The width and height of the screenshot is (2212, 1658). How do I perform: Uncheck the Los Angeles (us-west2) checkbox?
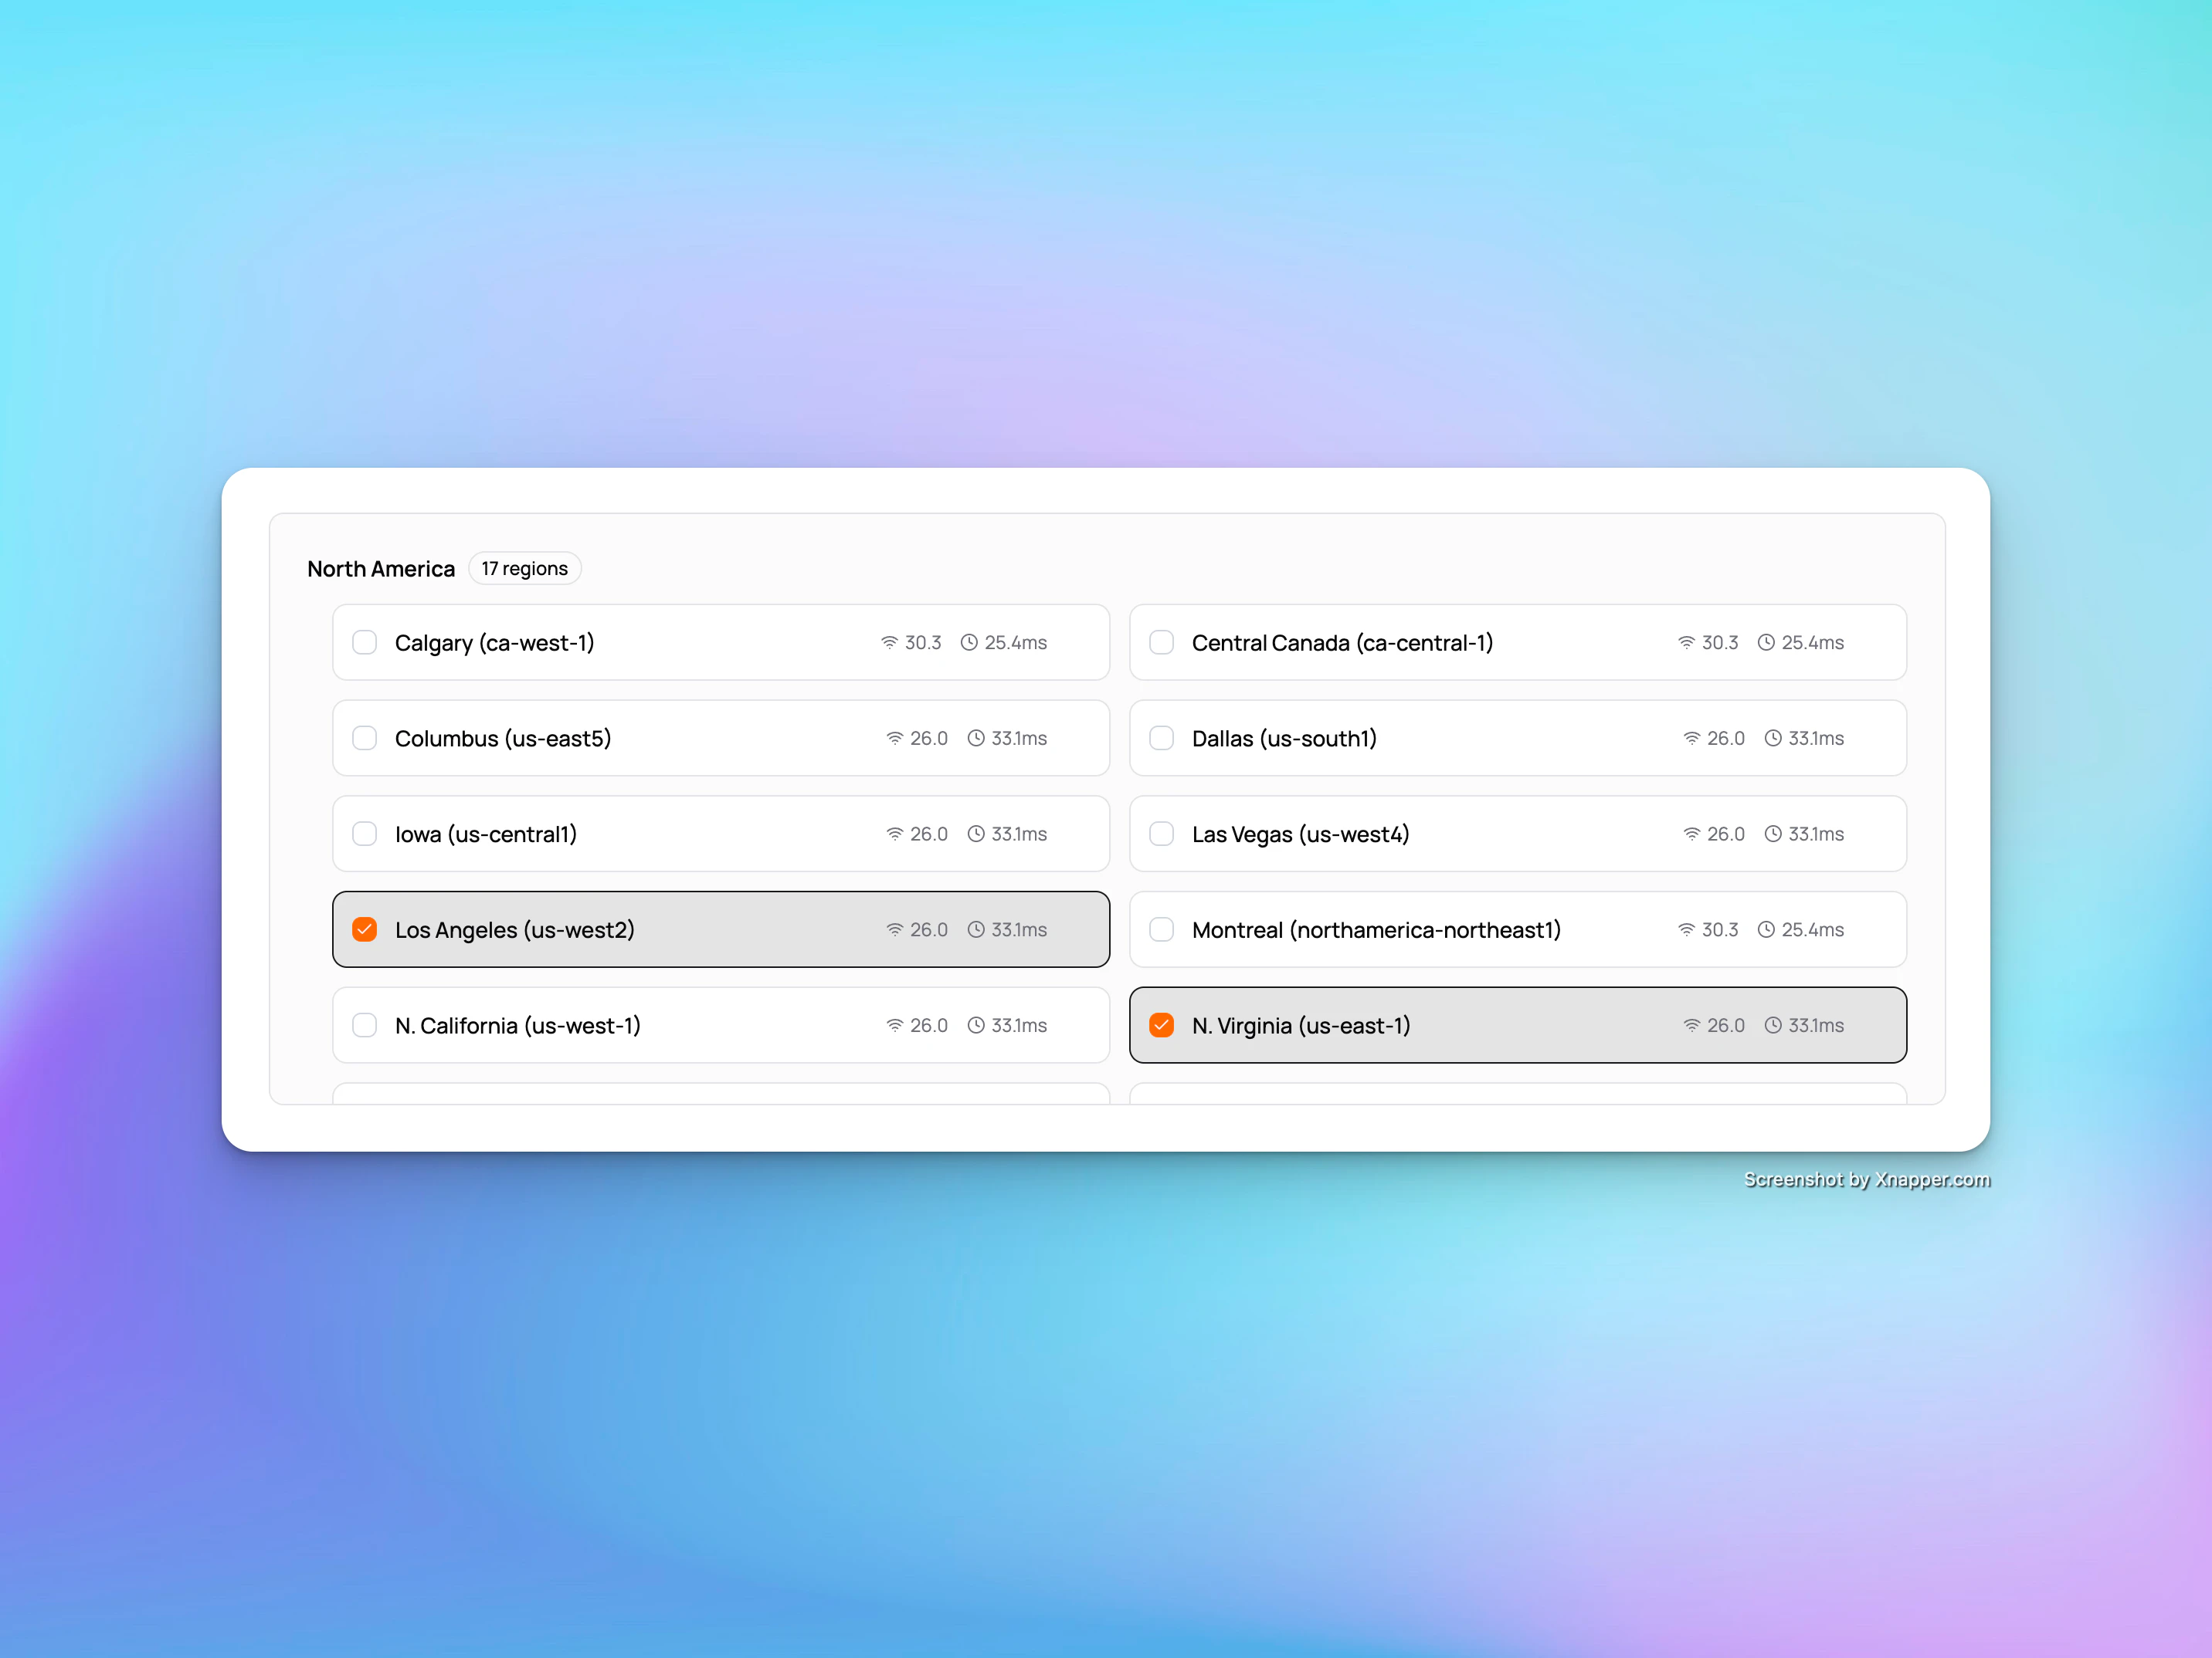point(365,929)
